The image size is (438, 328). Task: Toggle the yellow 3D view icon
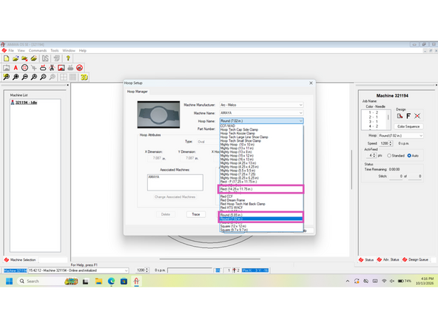coord(84,78)
